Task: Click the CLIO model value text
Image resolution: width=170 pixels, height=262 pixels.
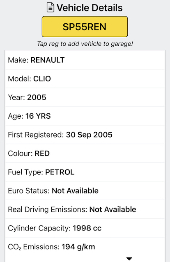Action: point(42,79)
